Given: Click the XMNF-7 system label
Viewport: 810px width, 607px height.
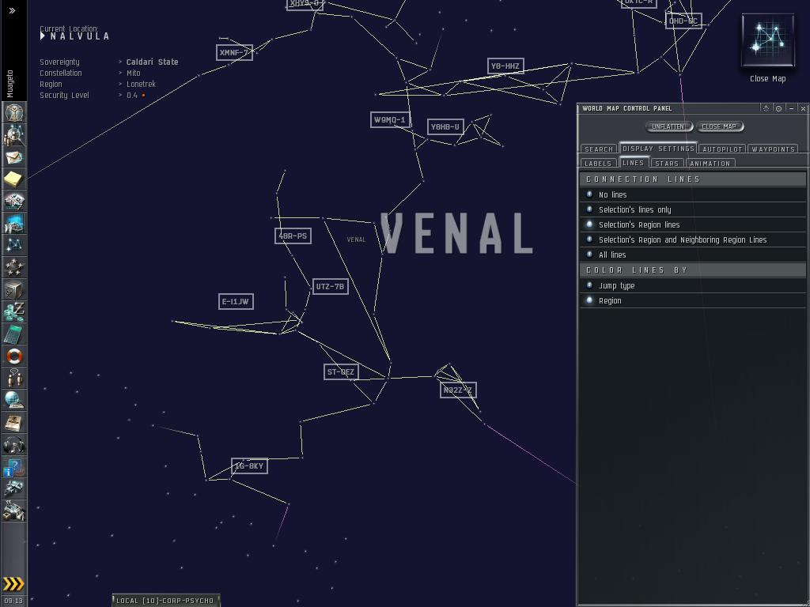Looking at the screenshot, I should coord(234,53).
